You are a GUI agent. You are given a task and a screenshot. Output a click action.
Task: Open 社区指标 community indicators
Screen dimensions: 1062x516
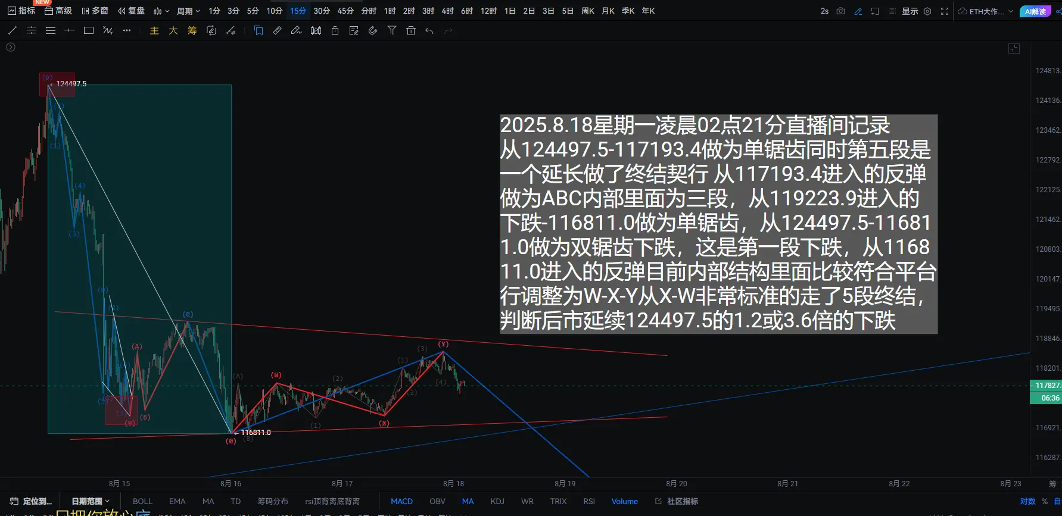click(x=677, y=501)
